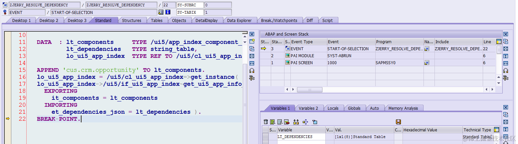Click the blue info icon in header
The height and width of the screenshot is (144, 518).
[x=168, y=12]
